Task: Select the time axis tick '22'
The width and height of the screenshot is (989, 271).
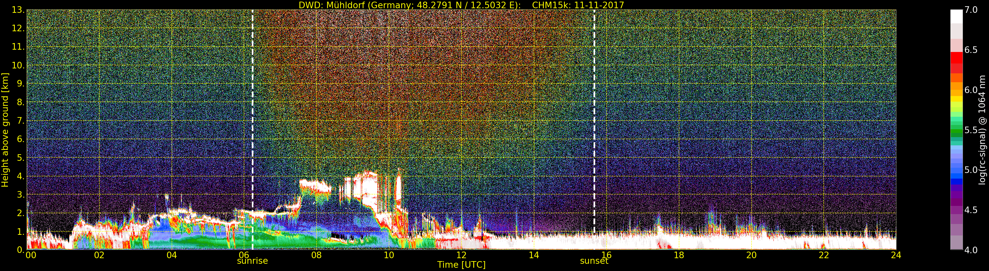Action: click(x=824, y=255)
